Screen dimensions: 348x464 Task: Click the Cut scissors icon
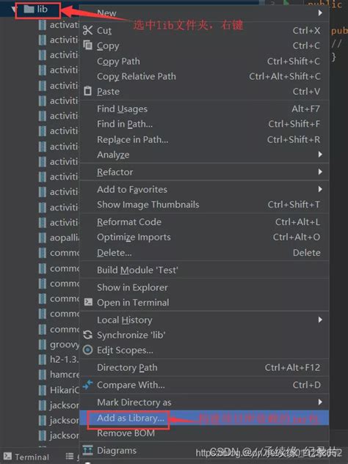[x=88, y=30]
